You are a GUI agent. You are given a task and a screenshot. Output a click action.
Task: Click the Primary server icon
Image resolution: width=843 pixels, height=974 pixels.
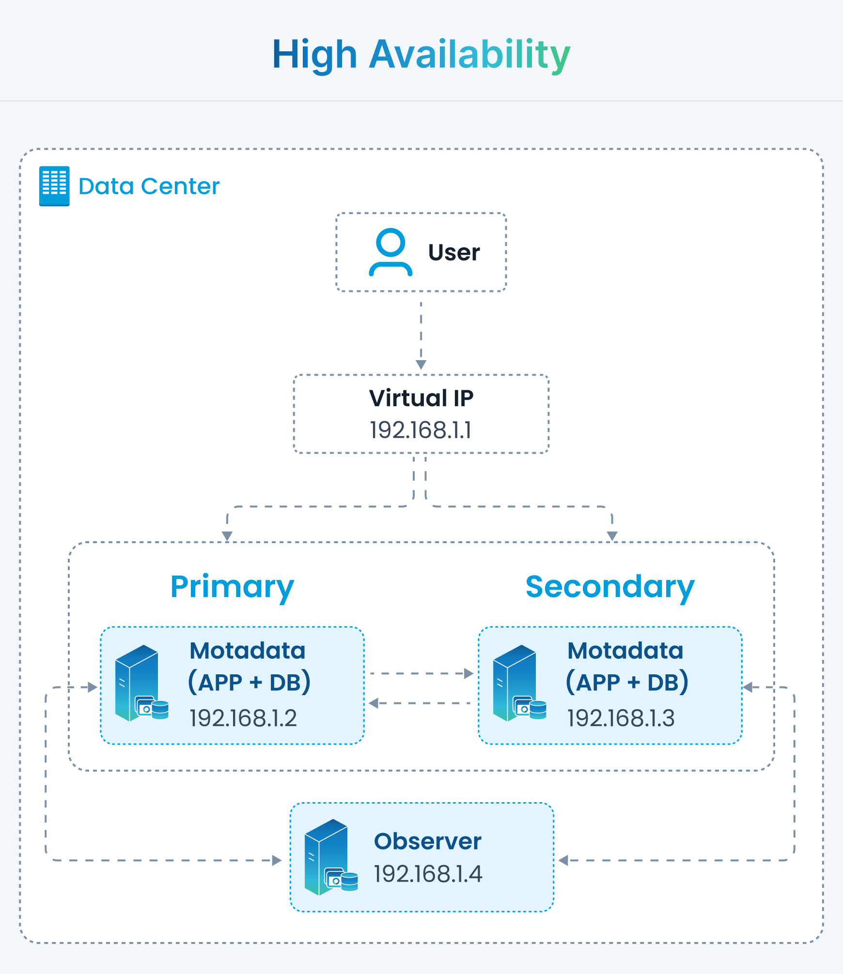(x=142, y=683)
